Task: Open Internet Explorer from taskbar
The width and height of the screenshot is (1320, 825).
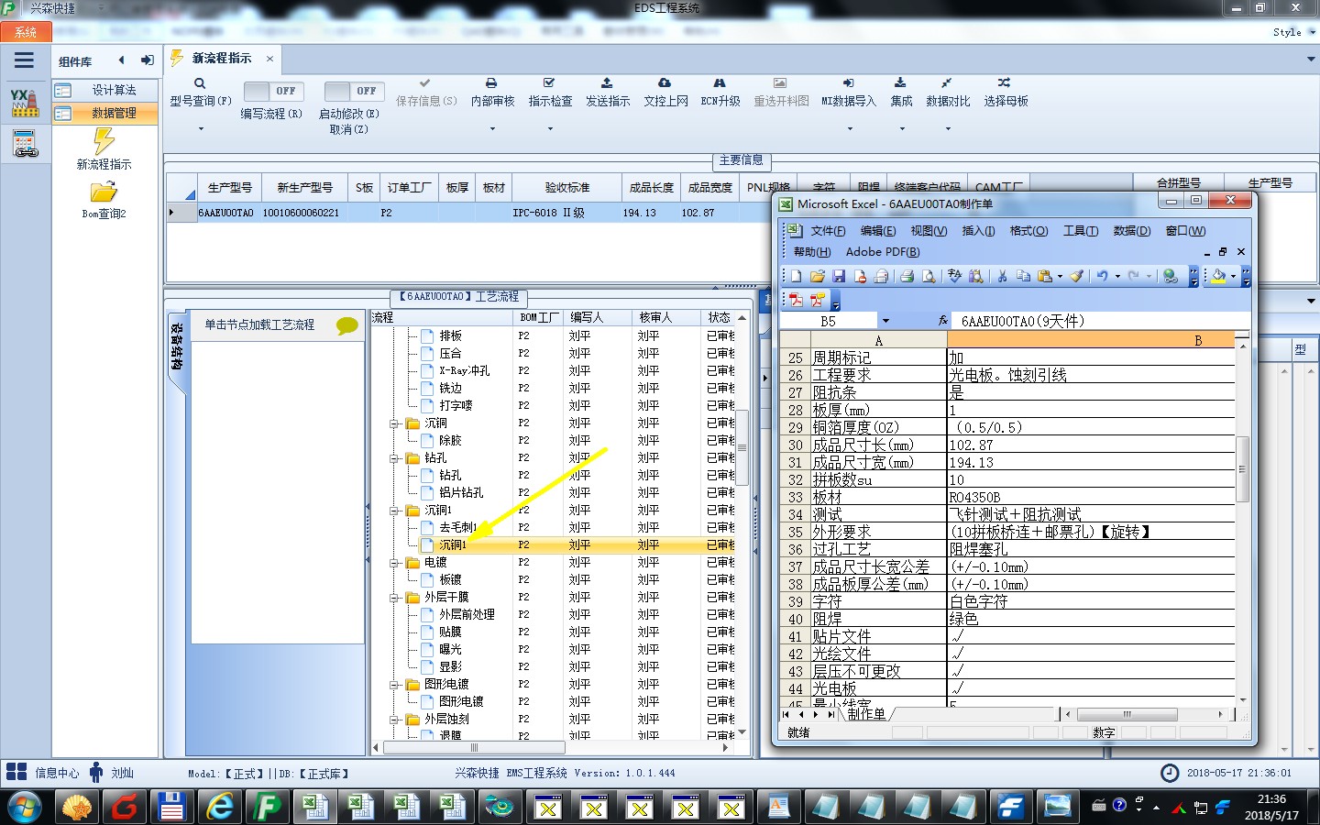Action: (220, 808)
